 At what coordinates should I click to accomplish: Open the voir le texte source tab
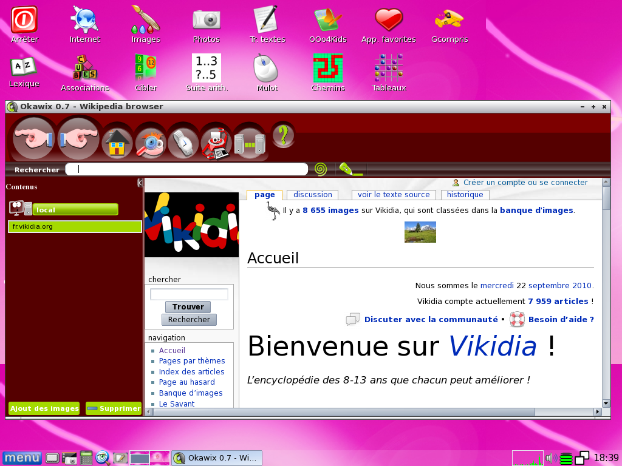[x=394, y=195]
